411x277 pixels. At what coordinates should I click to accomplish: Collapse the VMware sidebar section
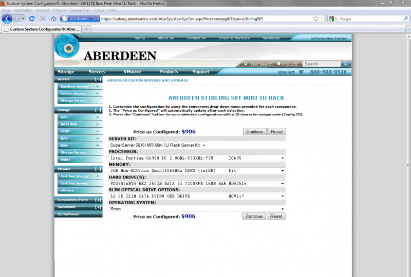(x=98, y=169)
